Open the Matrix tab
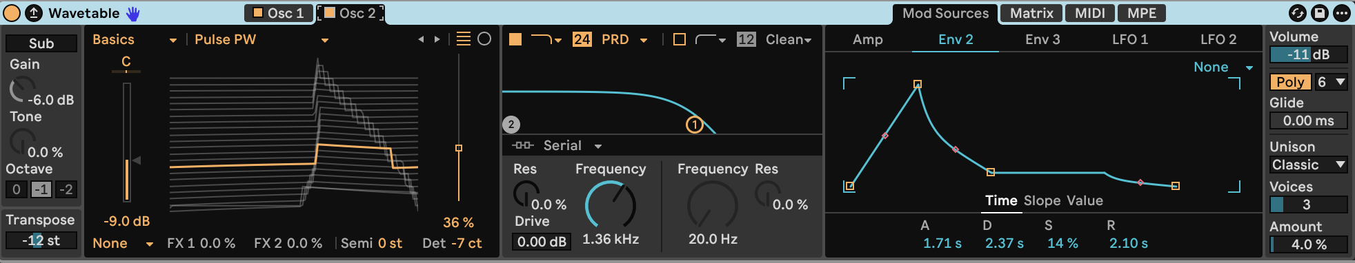 [x=1031, y=13]
